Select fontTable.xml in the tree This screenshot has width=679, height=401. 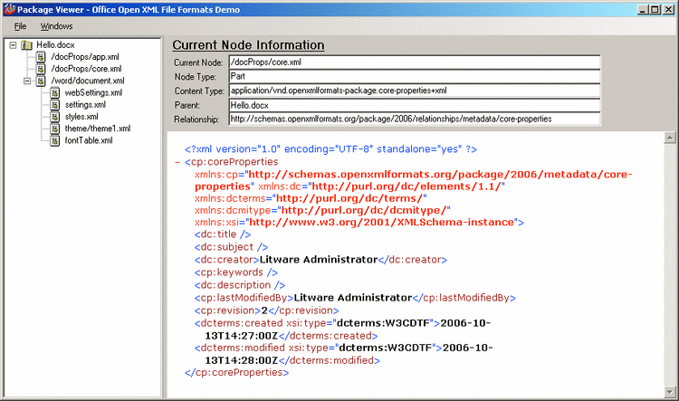pyautogui.click(x=89, y=140)
